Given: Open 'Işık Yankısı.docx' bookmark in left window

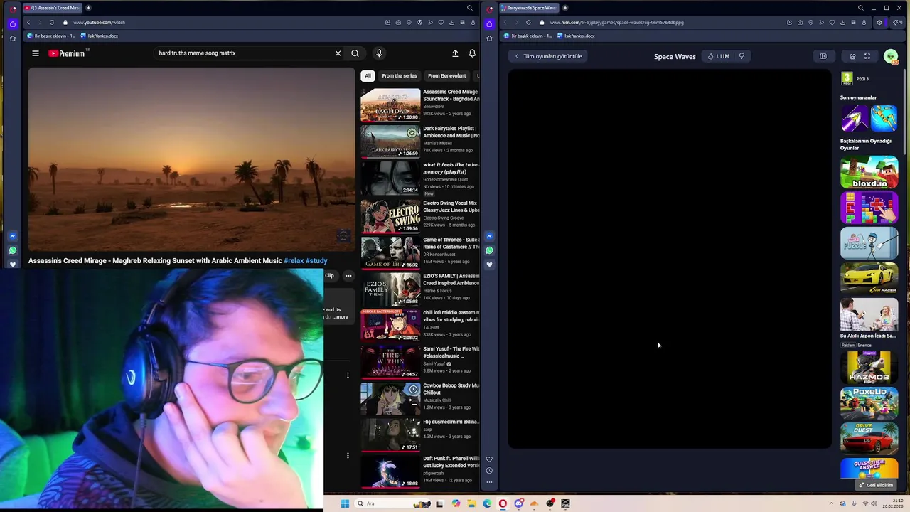Looking at the screenshot, I should tap(100, 36).
